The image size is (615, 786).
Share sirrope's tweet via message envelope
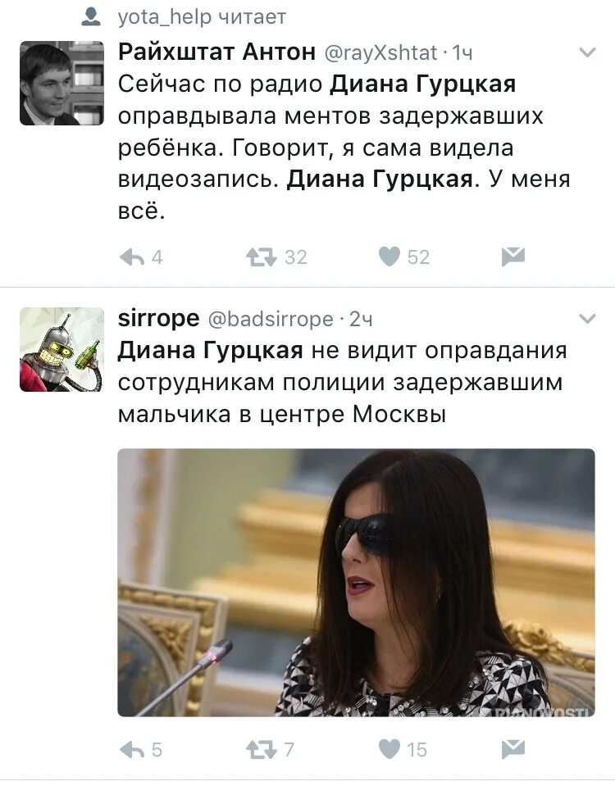click(512, 749)
